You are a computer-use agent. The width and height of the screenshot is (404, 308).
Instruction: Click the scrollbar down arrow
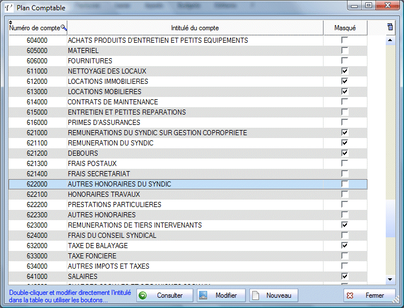pyautogui.click(x=390, y=279)
